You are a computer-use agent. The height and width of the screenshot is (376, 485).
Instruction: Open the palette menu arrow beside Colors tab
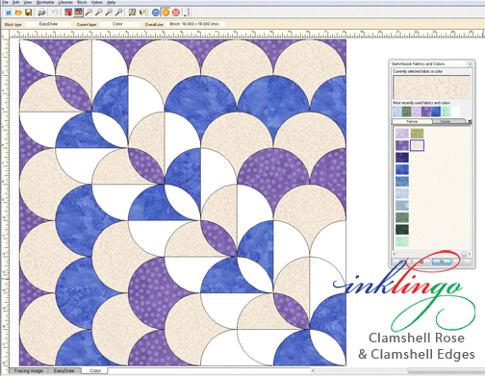point(470,122)
